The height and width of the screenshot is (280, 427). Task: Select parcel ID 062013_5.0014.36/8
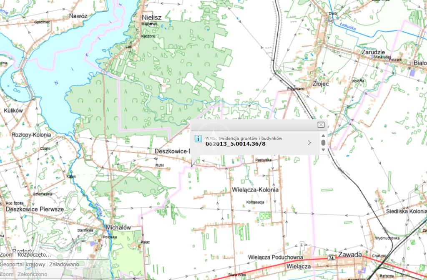235,144
